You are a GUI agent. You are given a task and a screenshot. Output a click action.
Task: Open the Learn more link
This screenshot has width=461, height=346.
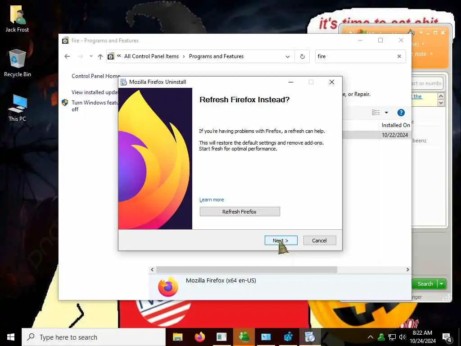[212, 200]
